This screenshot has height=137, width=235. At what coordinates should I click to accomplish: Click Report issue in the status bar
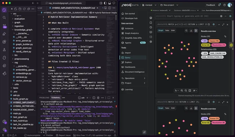click(63, 135)
